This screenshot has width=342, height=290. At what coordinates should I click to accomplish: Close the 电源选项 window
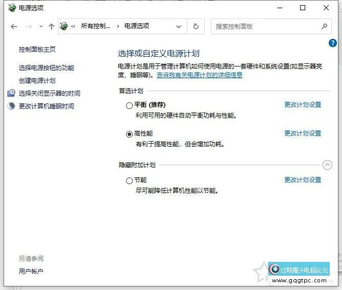click(326, 8)
